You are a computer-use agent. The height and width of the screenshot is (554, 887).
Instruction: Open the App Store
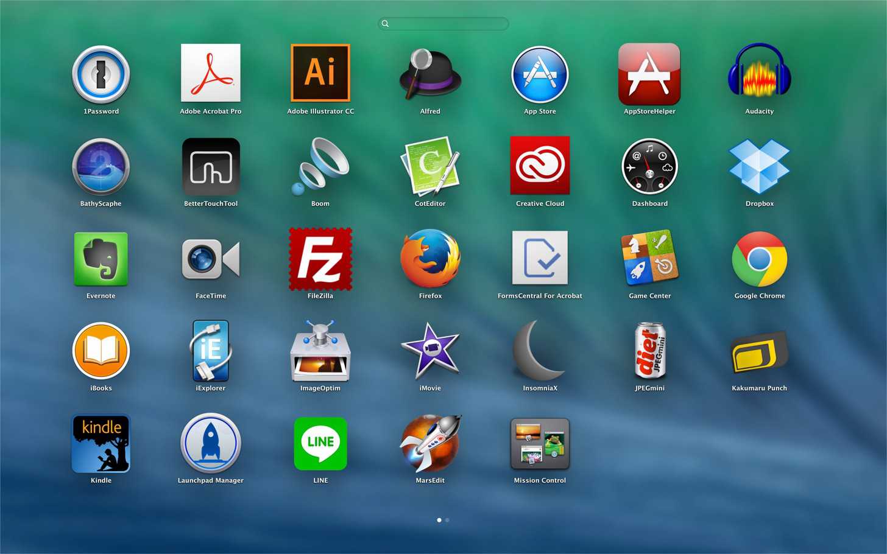pos(540,74)
